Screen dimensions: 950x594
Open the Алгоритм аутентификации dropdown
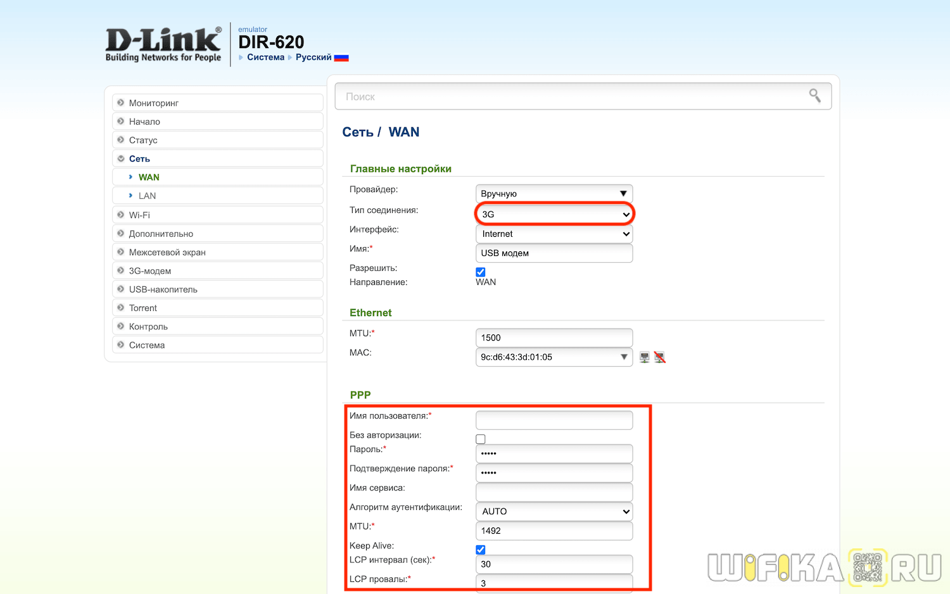[x=554, y=512]
